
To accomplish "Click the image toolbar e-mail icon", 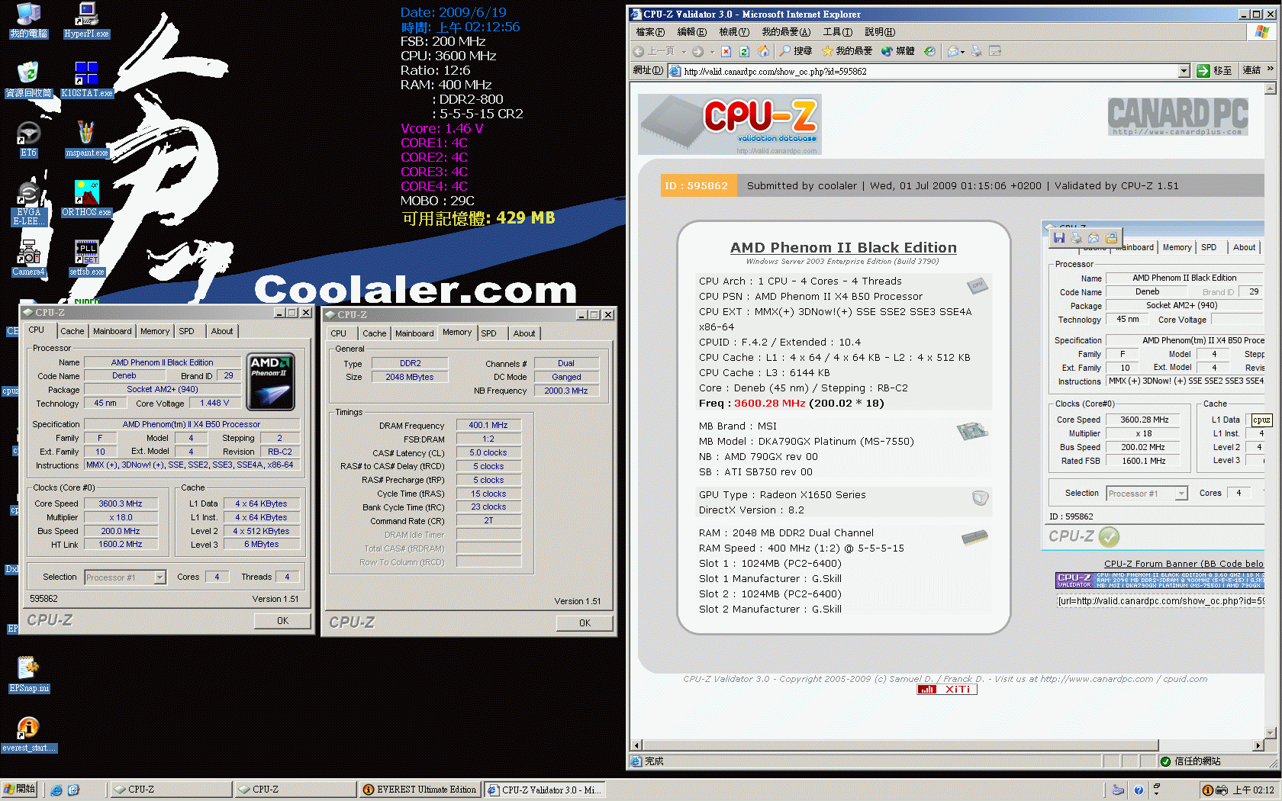I will [x=1094, y=237].
